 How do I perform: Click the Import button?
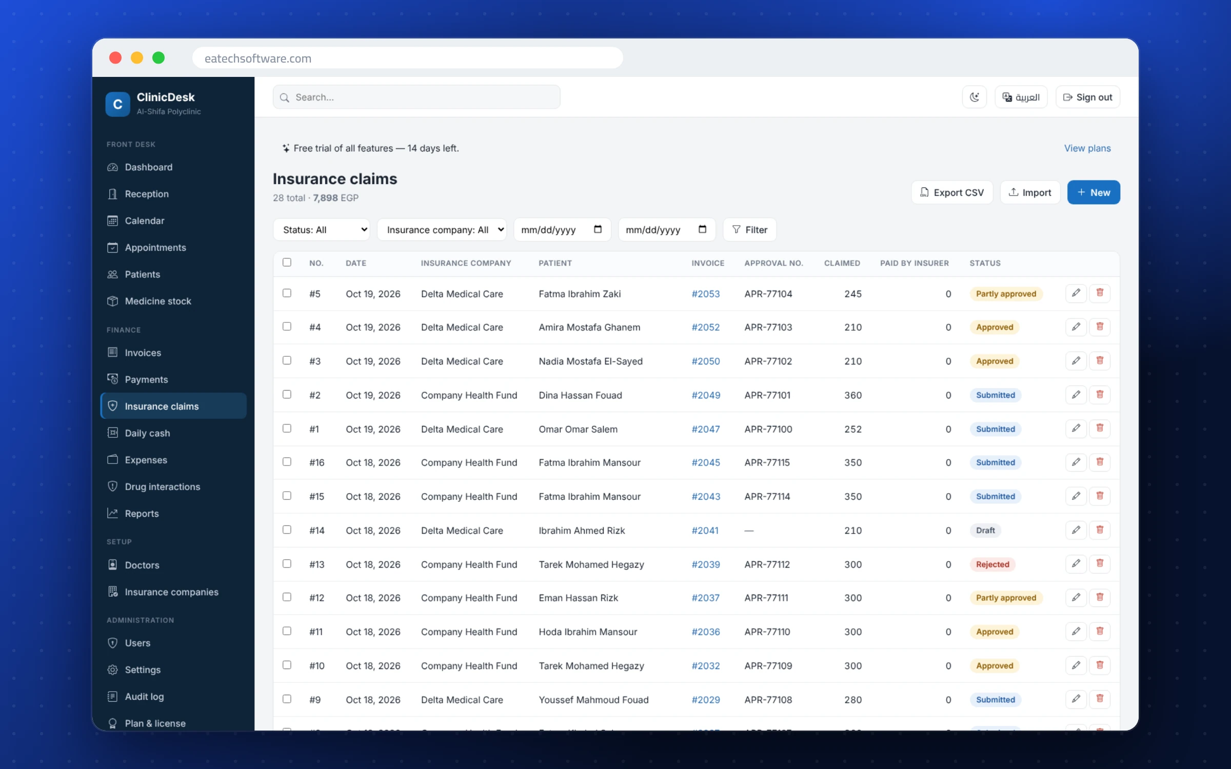(1030, 192)
